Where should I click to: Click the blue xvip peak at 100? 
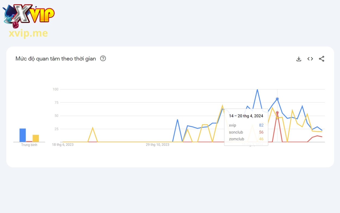pyautogui.click(x=257, y=89)
